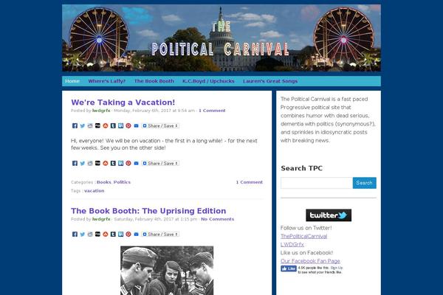Open Share / Save dropdown under vacation post byline
This screenshot has width=443, height=295.
click(x=160, y=125)
